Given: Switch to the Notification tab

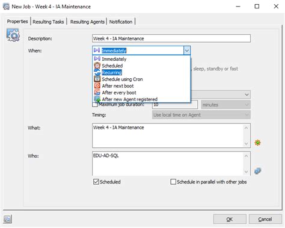Looking at the screenshot, I should pos(121,22).
